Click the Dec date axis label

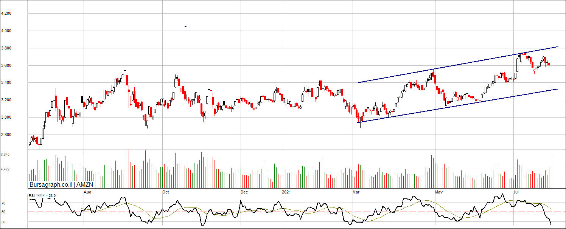pyautogui.click(x=244, y=192)
